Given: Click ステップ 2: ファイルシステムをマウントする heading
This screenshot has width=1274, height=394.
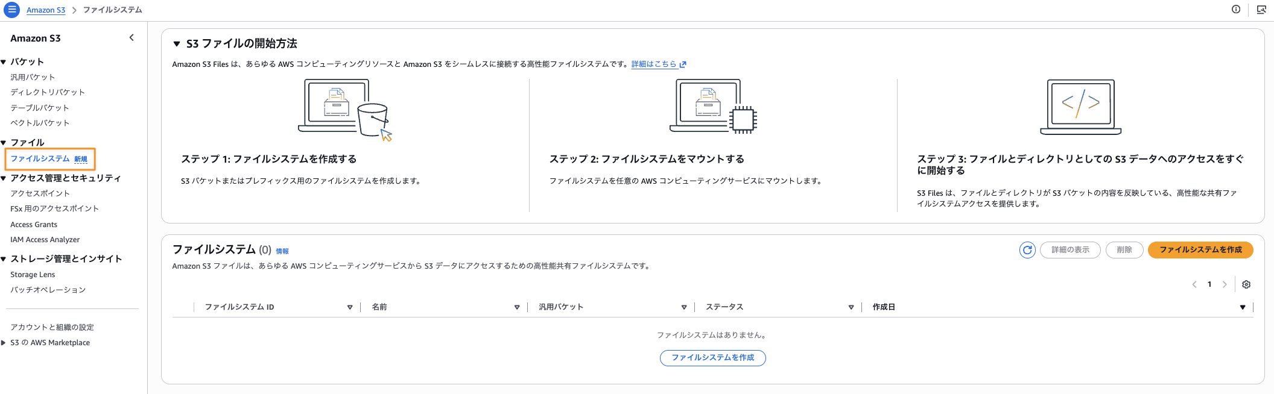Looking at the screenshot, I should pyautogui.click(x=647, y=159).
